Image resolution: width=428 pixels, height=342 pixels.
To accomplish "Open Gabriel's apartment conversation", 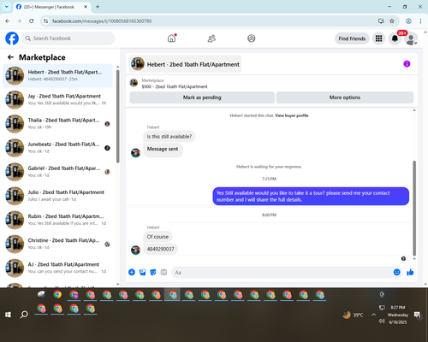I will pyautogui.click(x=57, y=172).
